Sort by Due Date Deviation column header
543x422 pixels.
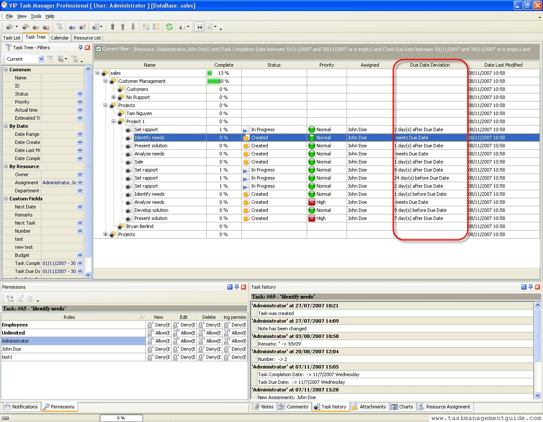tap(430, 65)
